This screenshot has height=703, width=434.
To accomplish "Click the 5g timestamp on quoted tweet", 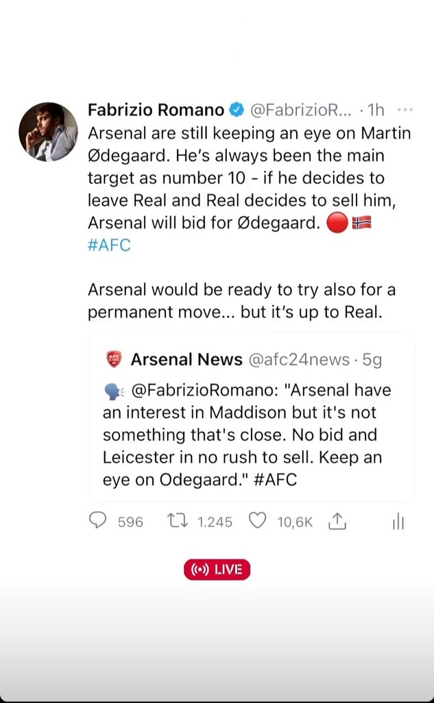I will click(x=372, y=359).
